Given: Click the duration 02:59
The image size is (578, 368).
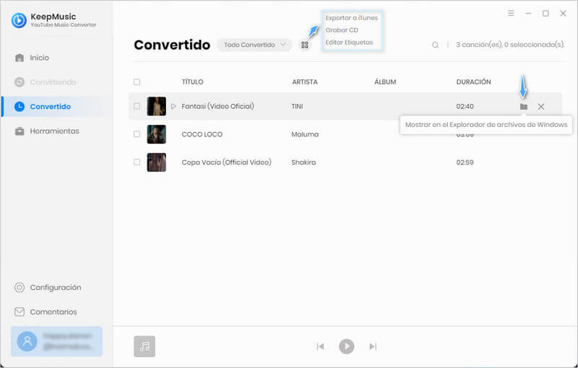Looking at the screenshot, I should (x=465, y=162).
